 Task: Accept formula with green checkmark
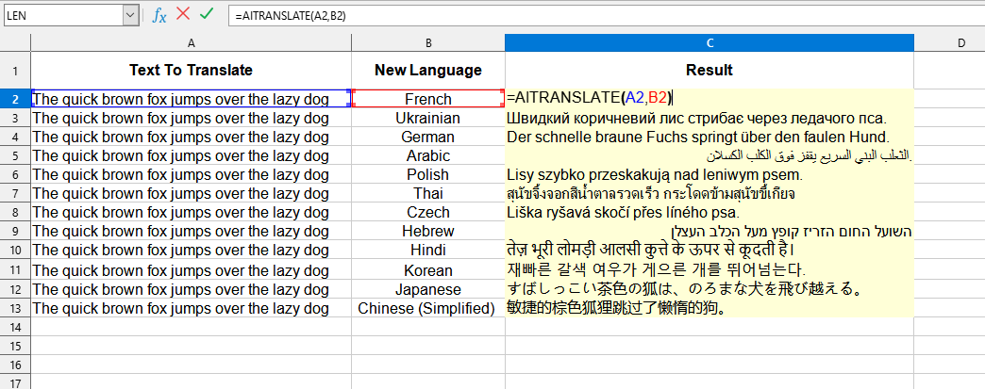207,15
